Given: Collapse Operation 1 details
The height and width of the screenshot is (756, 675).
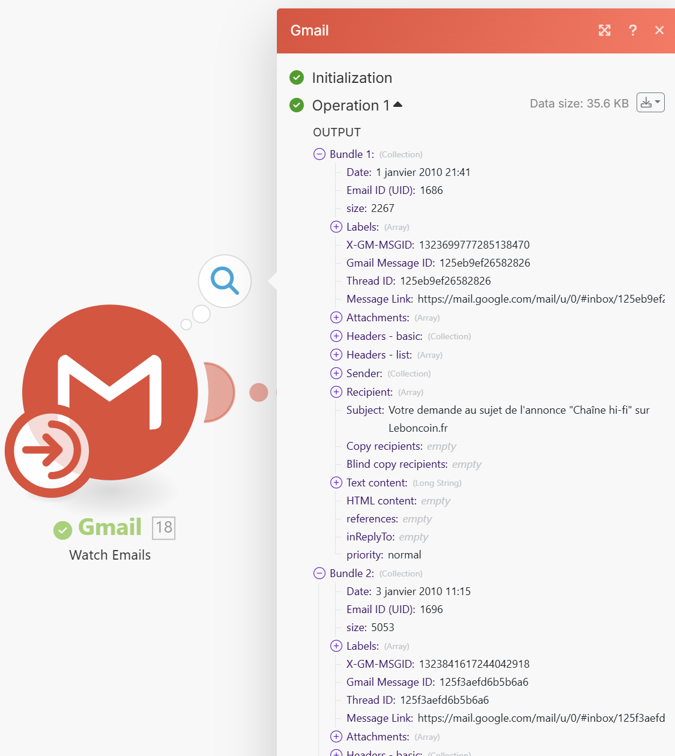Looking at the screenshot, I should pos(398,104).
